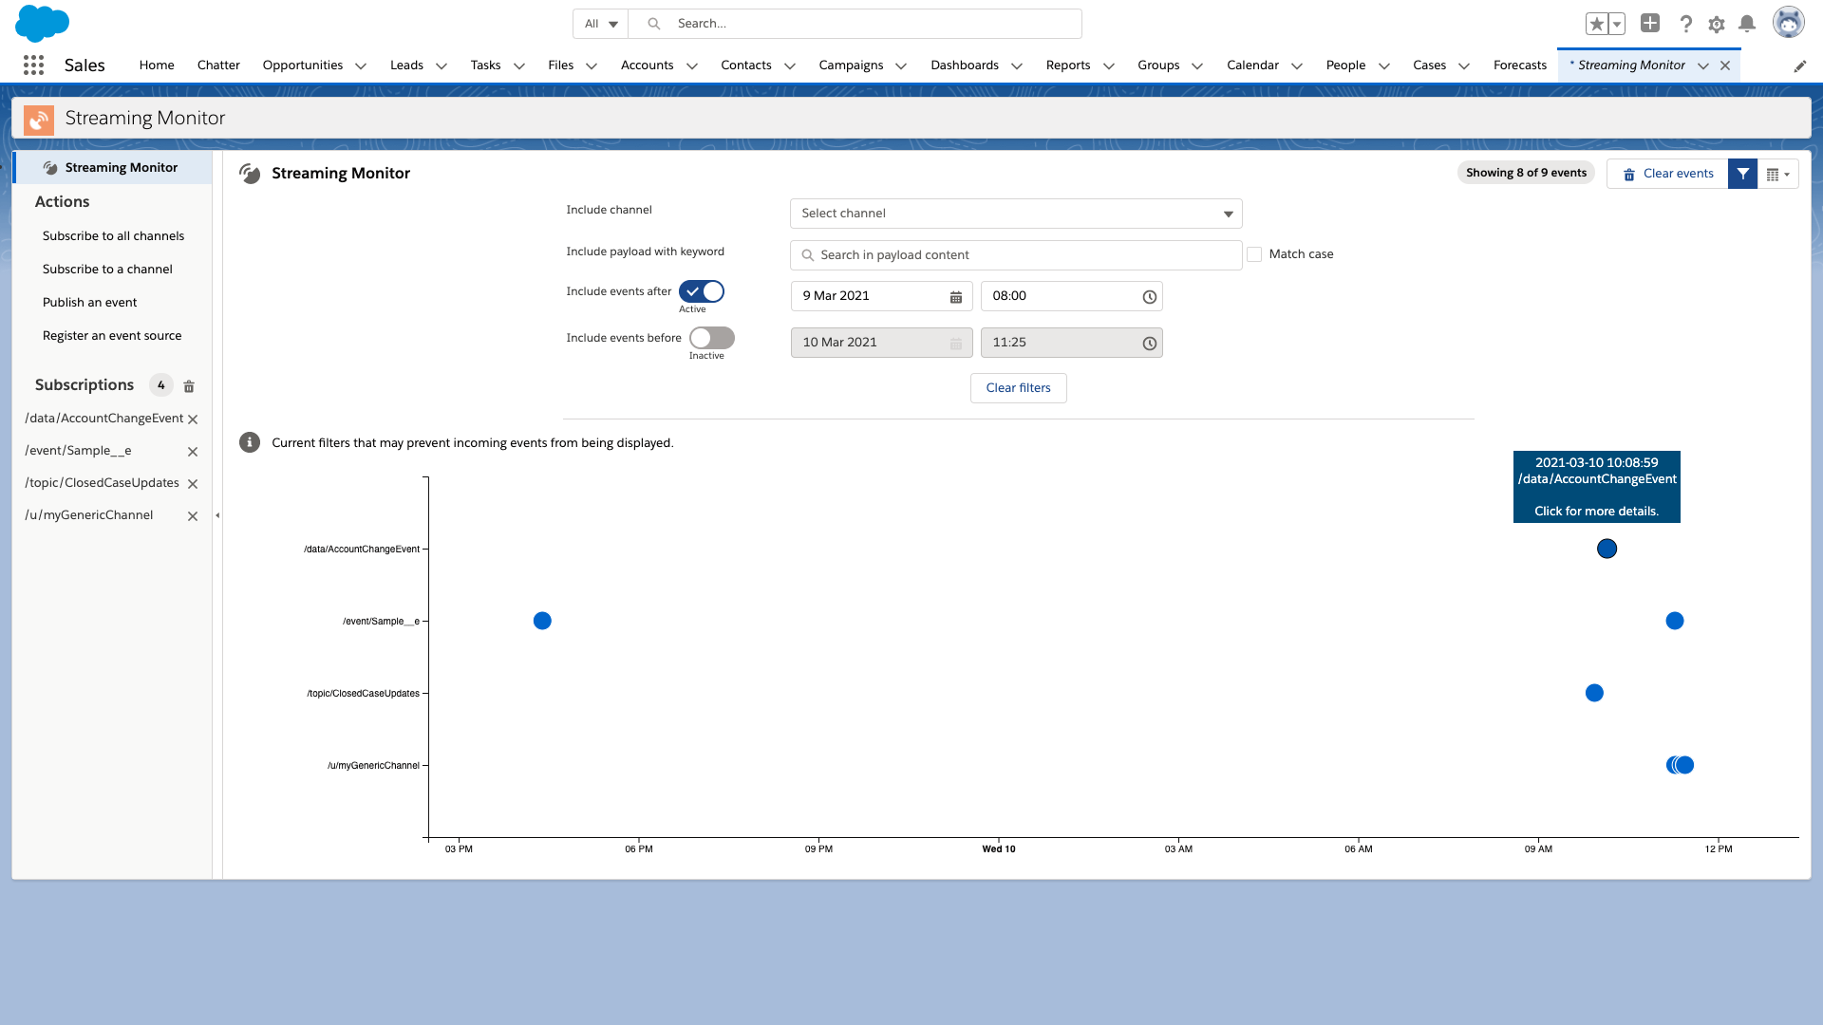This screenshot has width=1823, height=1025.
Task: Select Publish an event action
Action: (x=89, y=303)
